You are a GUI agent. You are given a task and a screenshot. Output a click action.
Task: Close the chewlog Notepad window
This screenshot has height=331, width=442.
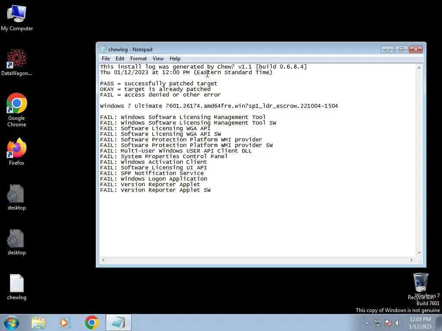416,50
